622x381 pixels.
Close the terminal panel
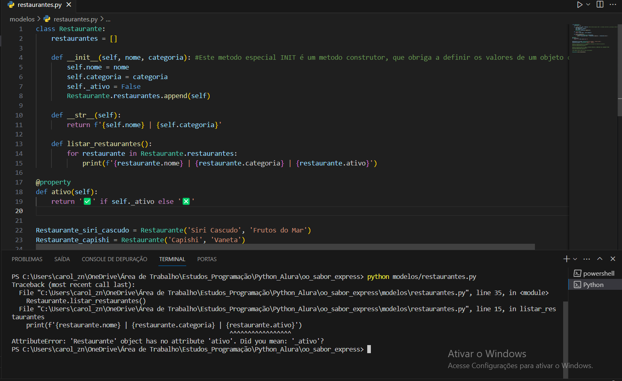pos(613,259)
